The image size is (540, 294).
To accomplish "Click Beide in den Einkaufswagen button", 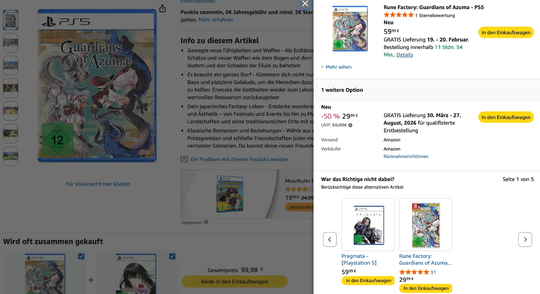I will [x=235, y=282].
